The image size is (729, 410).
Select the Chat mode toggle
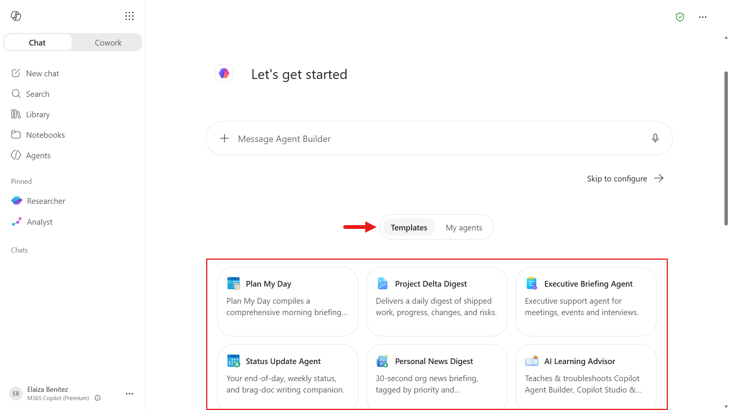[37, 43]
